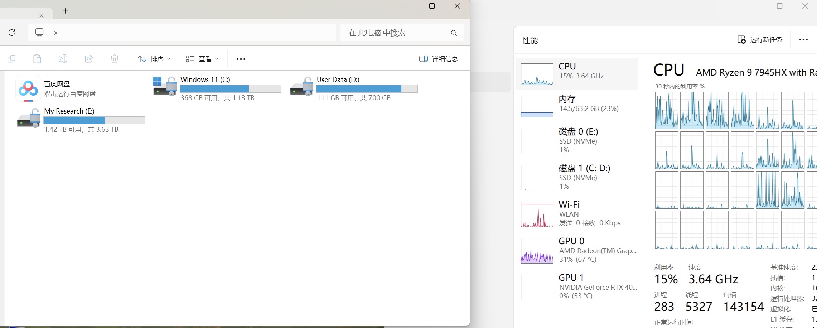Click 运行新任务 in Task Manager
The width and height of the screenshot is (817, 328).
[760, 40]
